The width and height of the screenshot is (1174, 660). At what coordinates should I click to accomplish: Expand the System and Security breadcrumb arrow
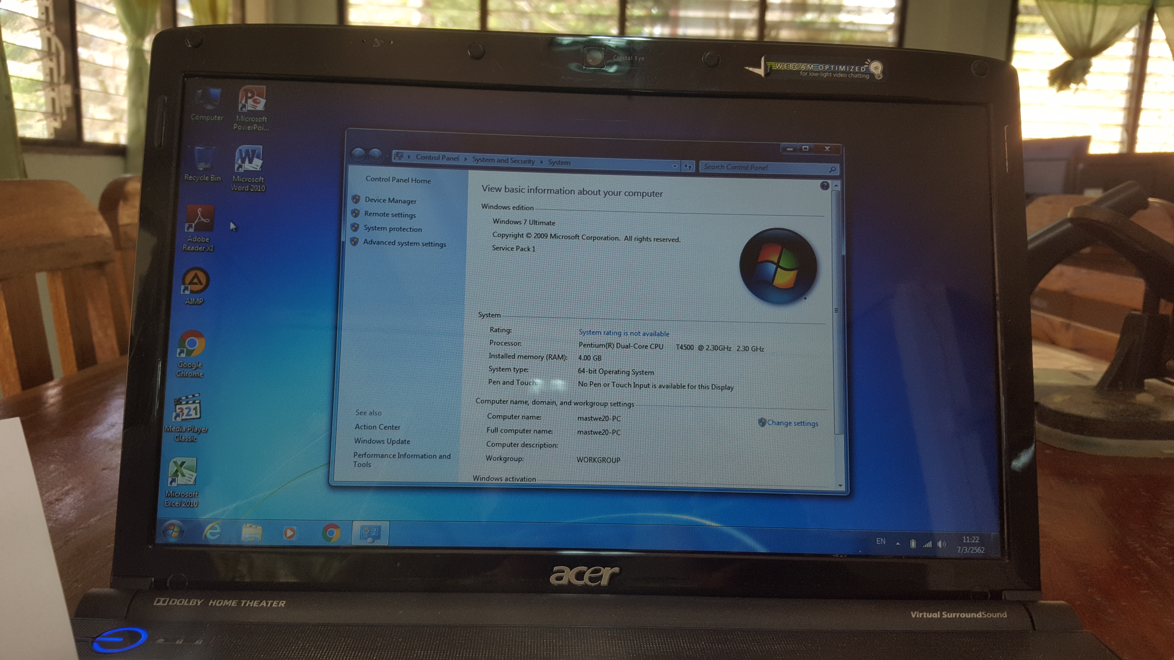541,162
